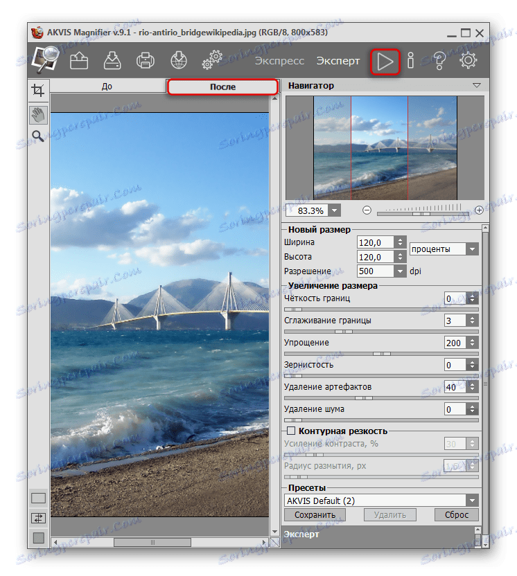
Task: Open help with the question mark icon
Action: coord(439,61)
